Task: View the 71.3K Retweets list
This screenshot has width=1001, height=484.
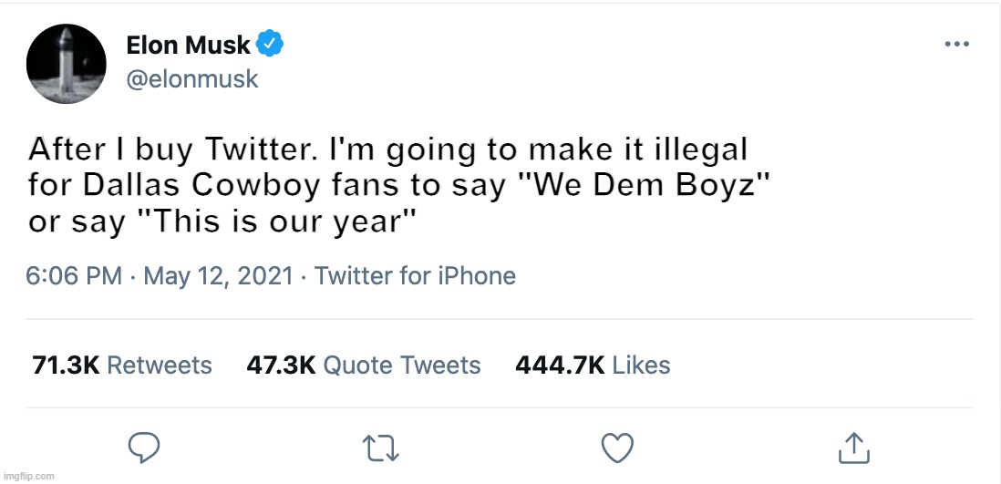Action: coord(121,366)
